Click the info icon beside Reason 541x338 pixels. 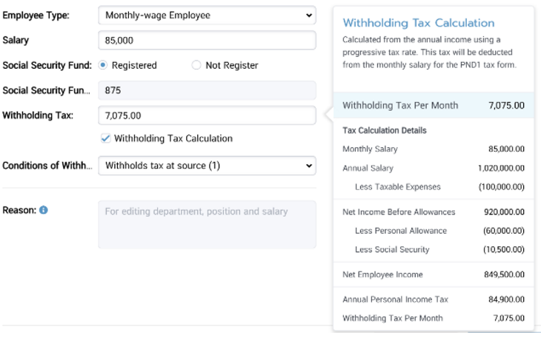click(x=44, y=210)
